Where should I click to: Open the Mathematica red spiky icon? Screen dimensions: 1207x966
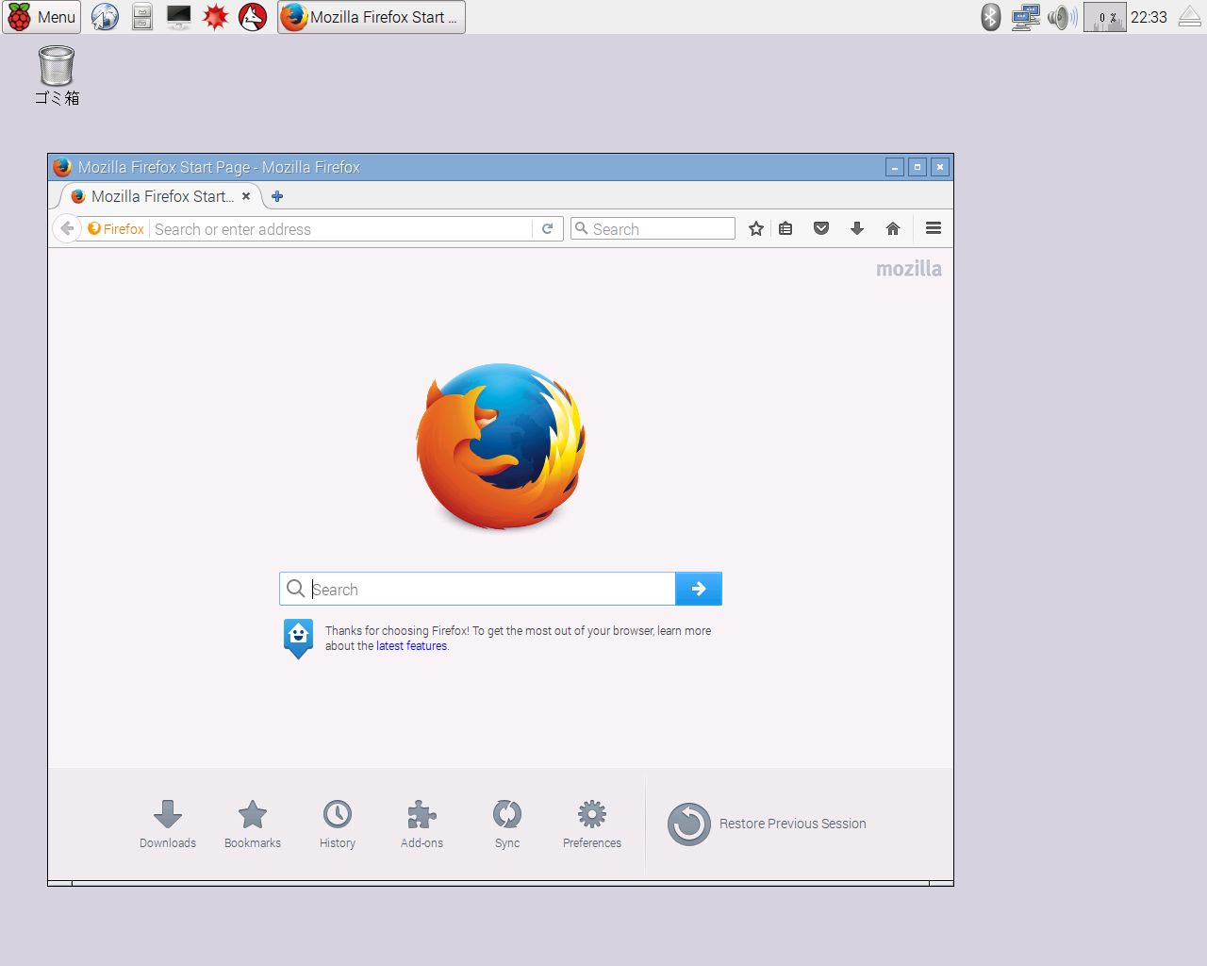click(216, 17)
